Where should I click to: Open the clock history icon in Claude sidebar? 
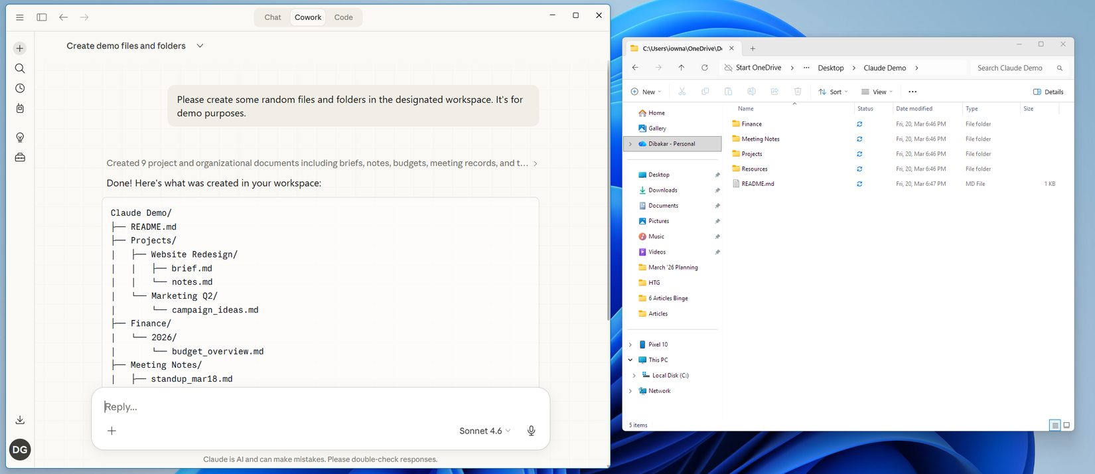point(20,88)
